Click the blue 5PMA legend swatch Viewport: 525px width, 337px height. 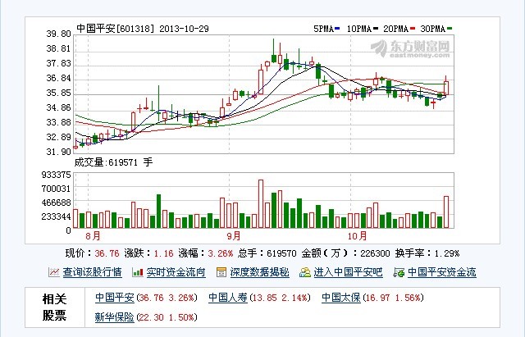point(337,29)
